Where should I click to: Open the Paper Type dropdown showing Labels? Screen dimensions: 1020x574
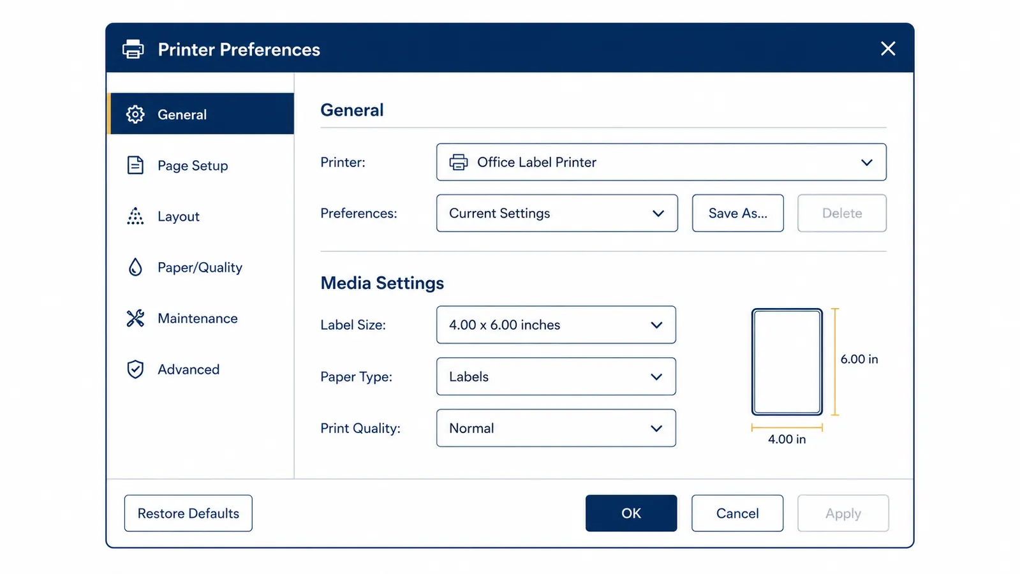[556, 376]
